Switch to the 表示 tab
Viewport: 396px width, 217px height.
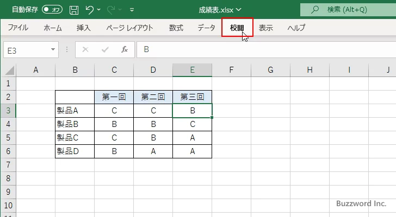266,28
